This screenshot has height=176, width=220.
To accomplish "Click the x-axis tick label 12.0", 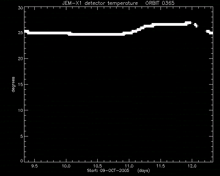I will tap(192, 166).
